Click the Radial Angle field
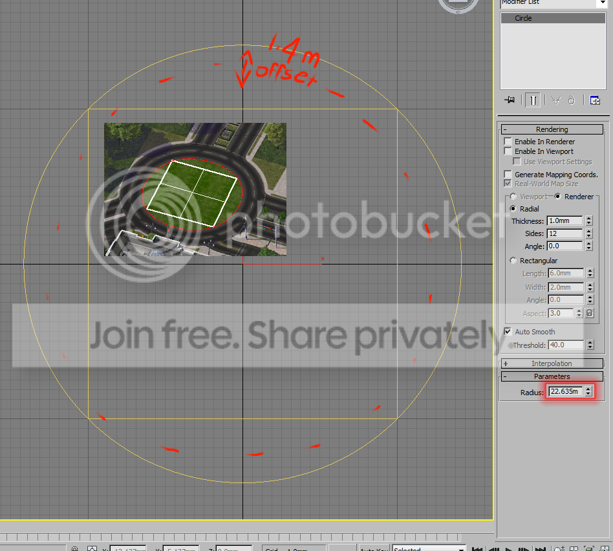The image size is (613, 551). pyautogui.click(x=565, y=246)
